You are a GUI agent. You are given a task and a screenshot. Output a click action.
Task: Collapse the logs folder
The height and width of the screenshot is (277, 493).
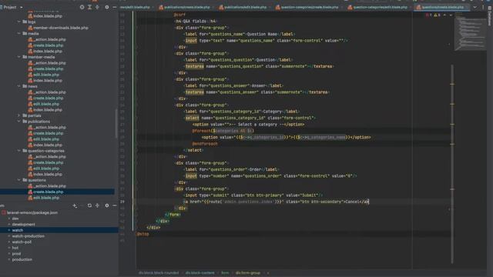(x=18, y=22)
